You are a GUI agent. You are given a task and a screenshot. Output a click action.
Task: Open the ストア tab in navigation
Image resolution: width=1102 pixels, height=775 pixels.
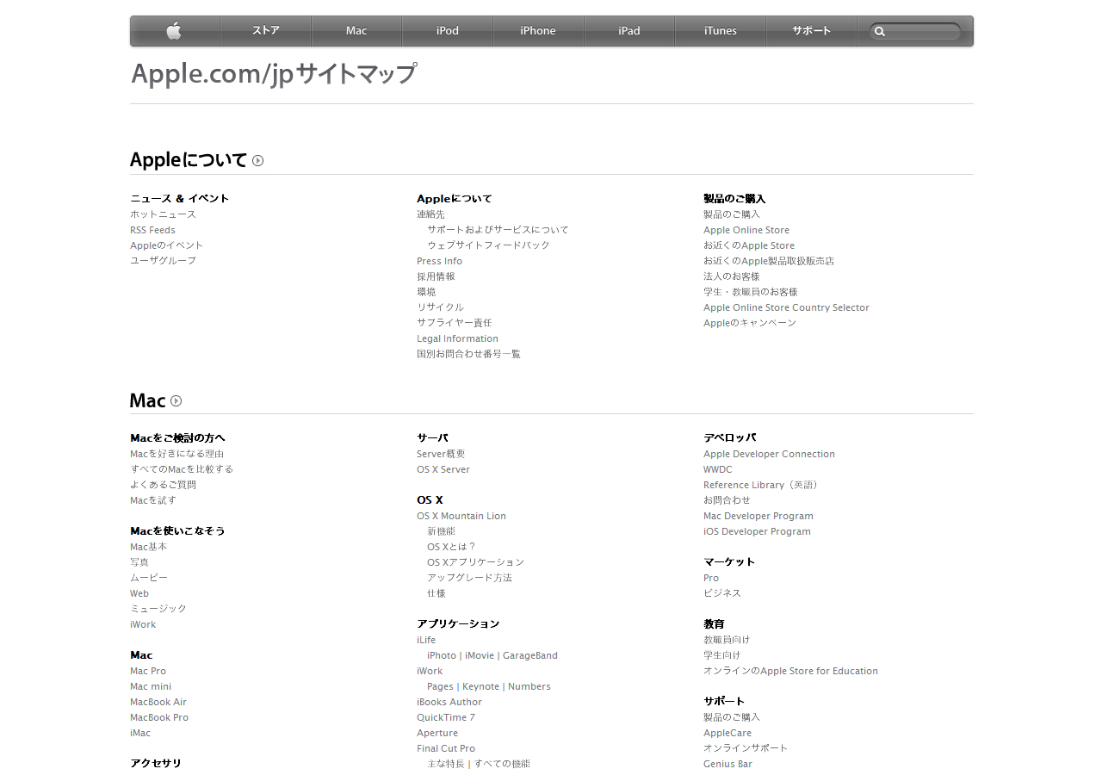coord(265,31)
